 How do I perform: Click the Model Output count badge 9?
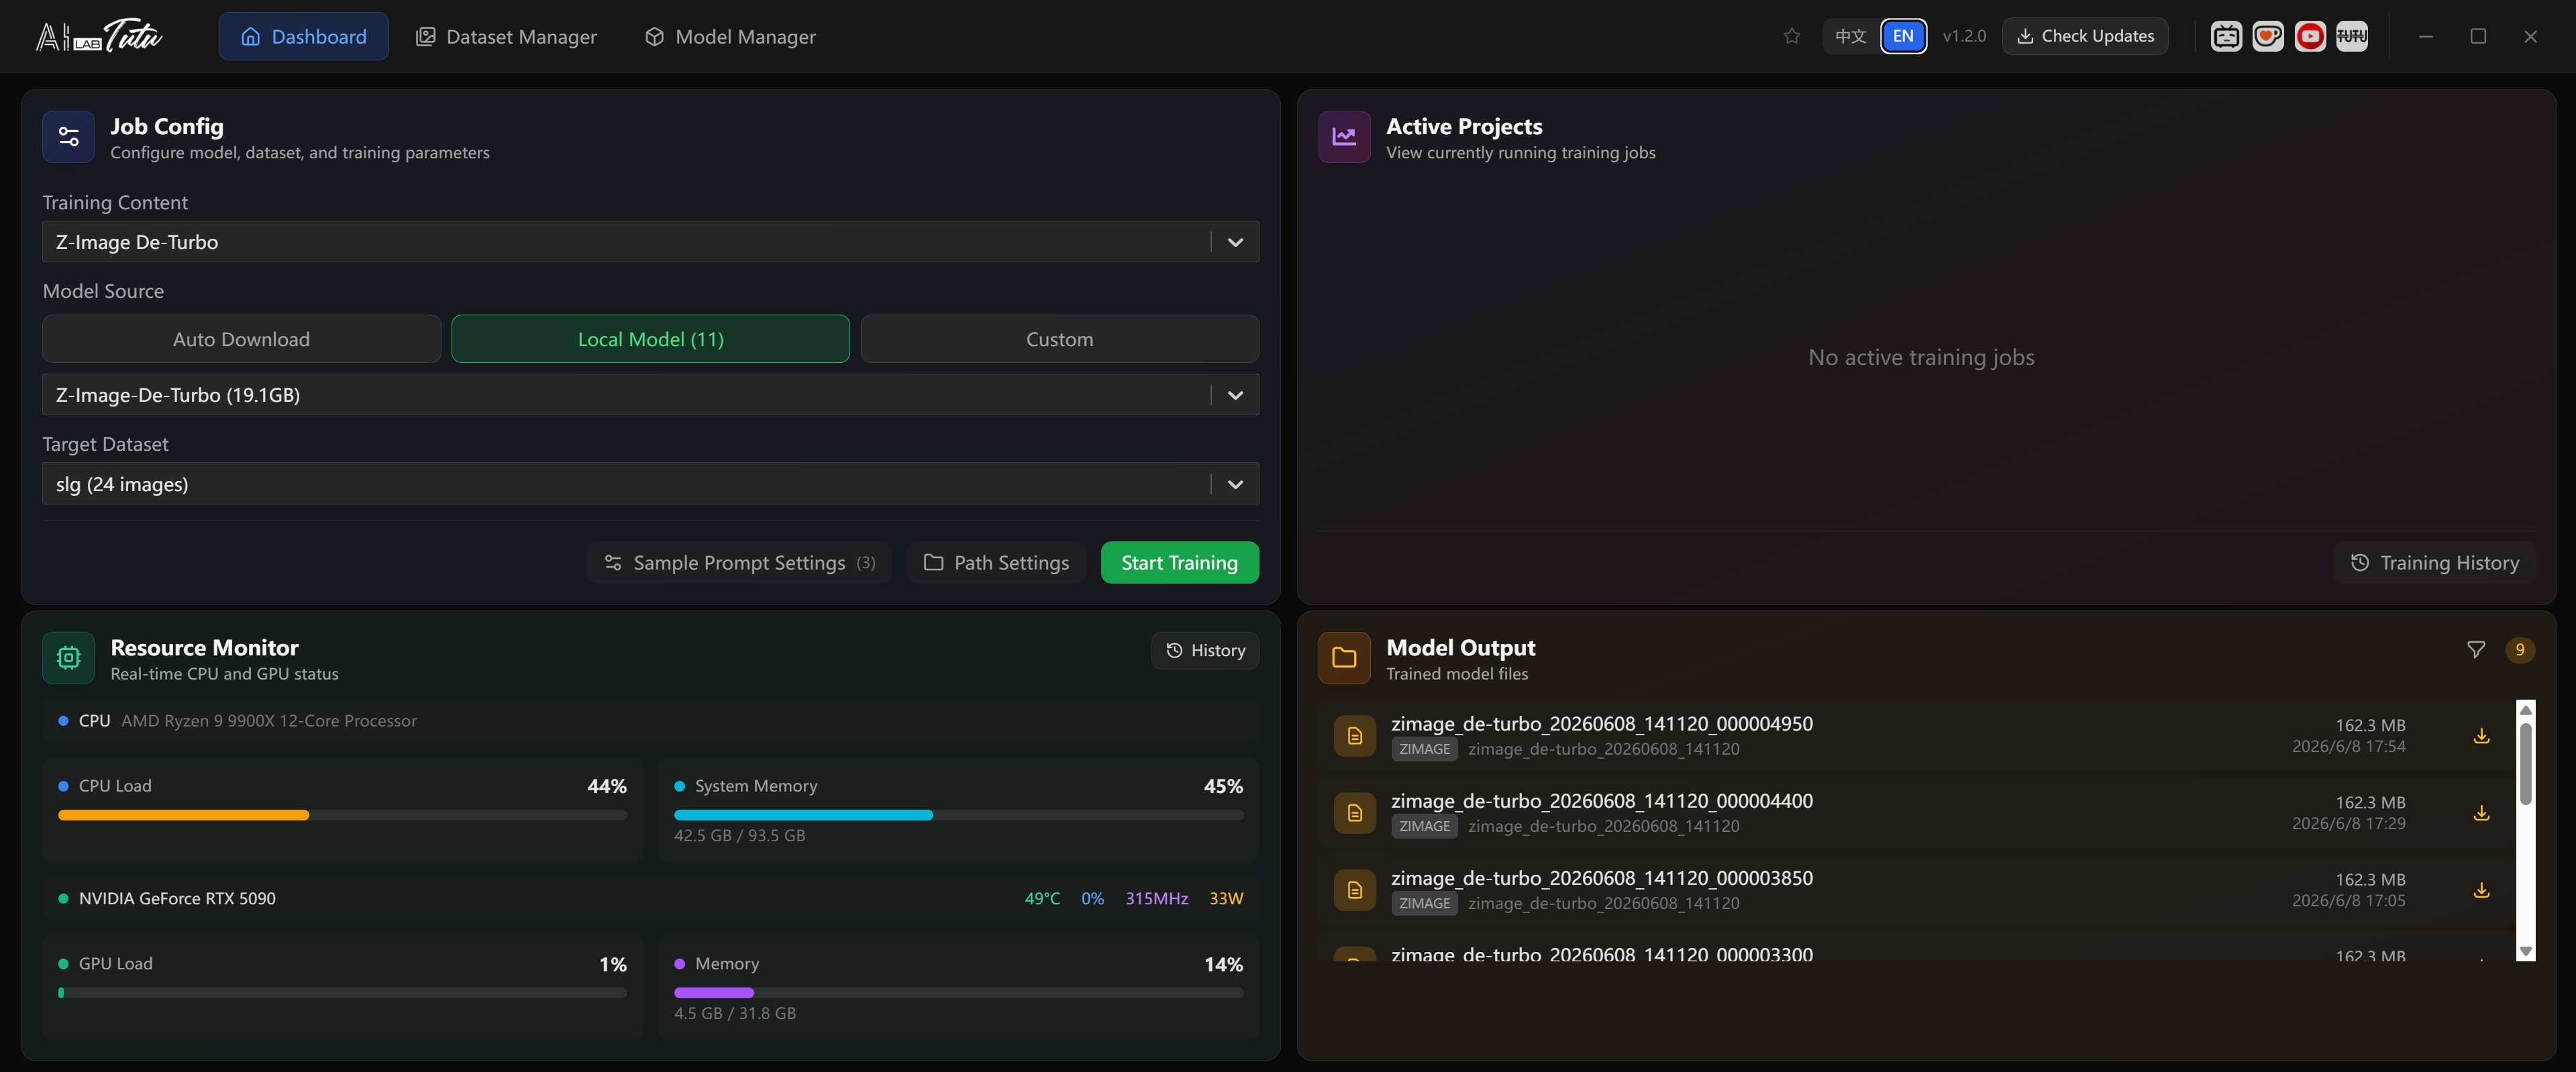click(2520, 649)
